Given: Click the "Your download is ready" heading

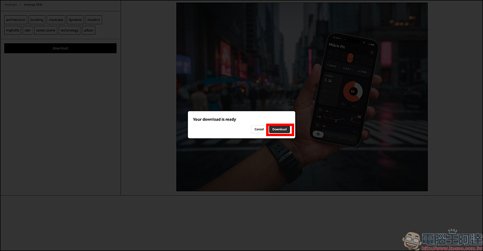Looking at the screenshot, I should [x=214, y=119].
